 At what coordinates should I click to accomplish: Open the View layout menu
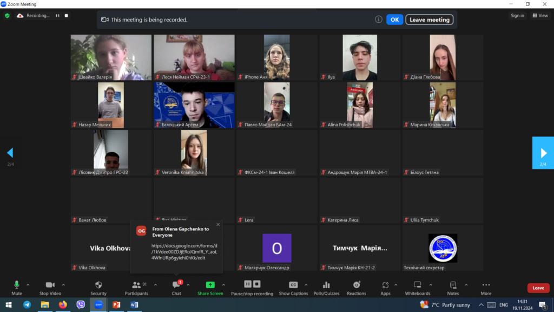point(540,16)
